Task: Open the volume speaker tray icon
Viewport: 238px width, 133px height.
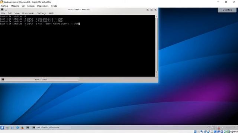Action: (x=213, y=128)
